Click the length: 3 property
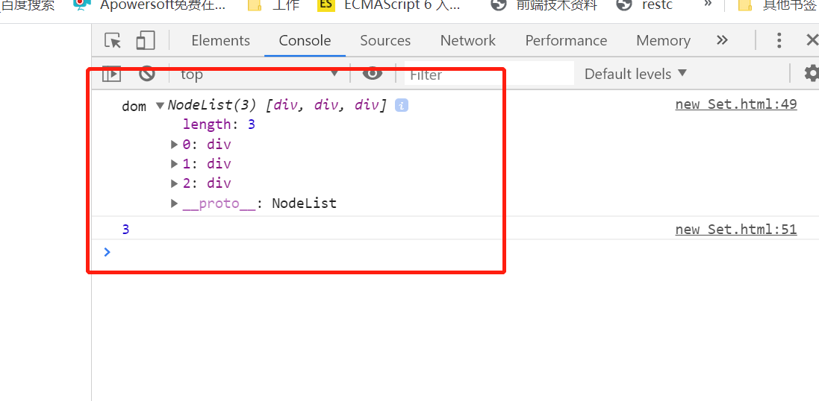Viewport: 819px width, 401px height. click(x=219, y=124)
